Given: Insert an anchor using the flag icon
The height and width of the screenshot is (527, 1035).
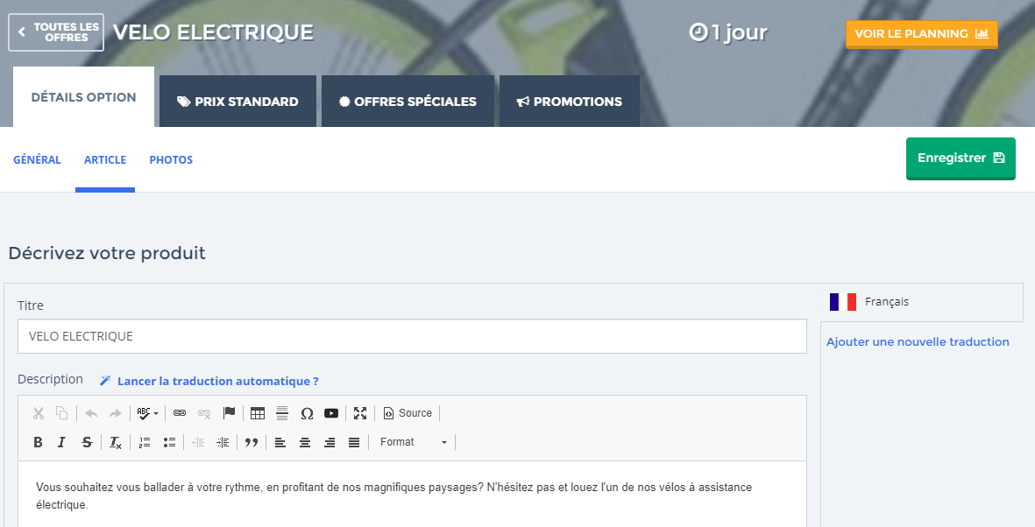Looking at the screenshot, I should (x=229, y=413).
